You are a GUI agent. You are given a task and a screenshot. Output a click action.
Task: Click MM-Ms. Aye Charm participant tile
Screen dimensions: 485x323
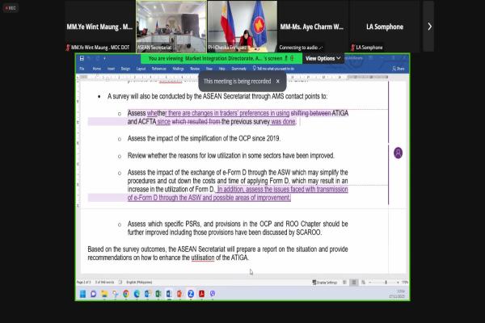pyautogui.click(x=313, y=26)
